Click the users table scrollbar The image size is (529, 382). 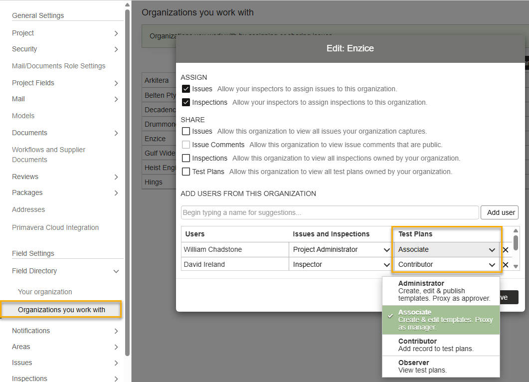pos(516,243)
